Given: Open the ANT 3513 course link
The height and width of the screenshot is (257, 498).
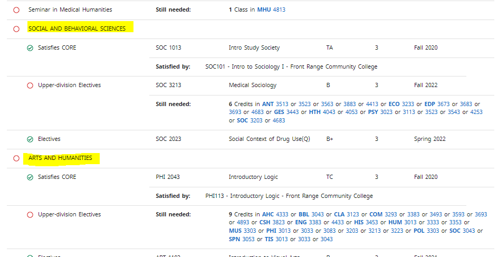Looking at the screenshot, I should [275, 104].
